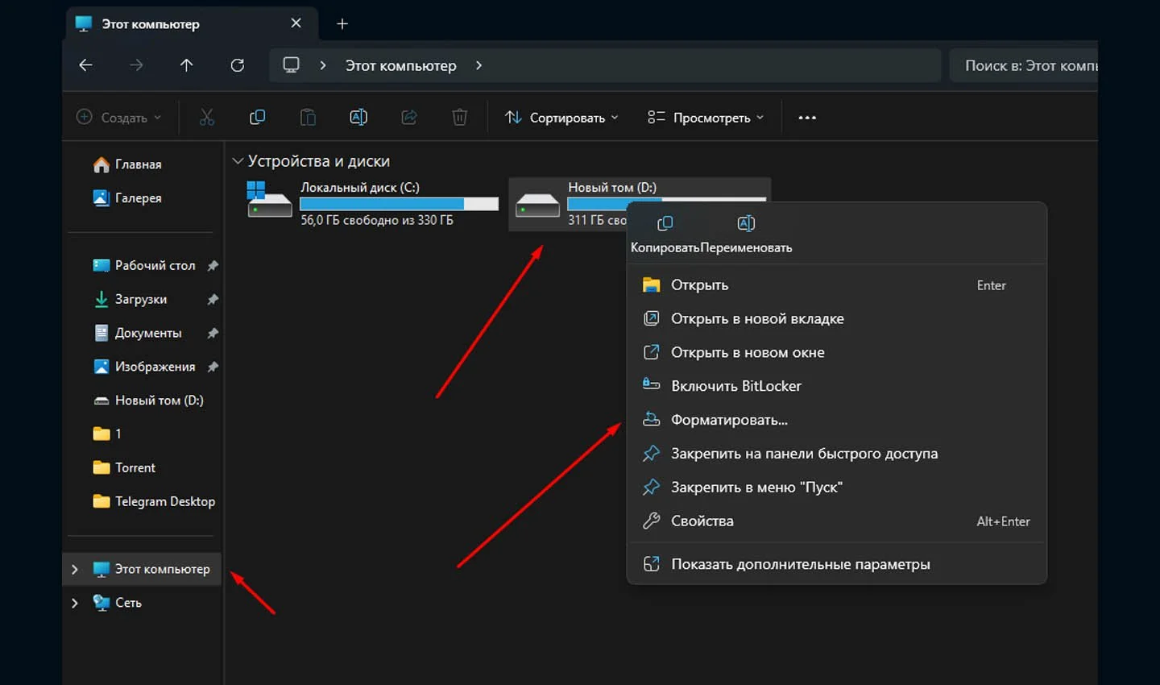Image resolution: width=1160 pixels, height=685 pixels.
Task: Click the Paste toolbar icon
Action: click(308, 118)
